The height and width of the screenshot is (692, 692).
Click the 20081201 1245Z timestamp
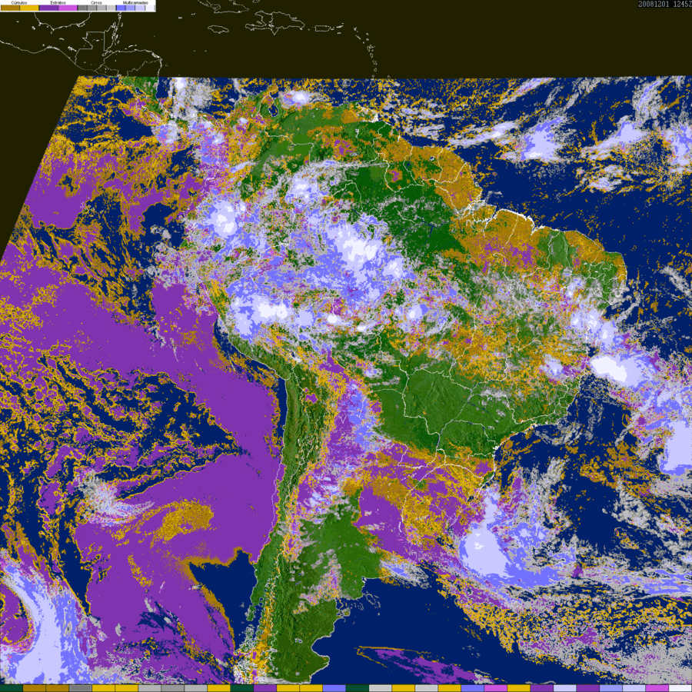click(x=664, y=4)
